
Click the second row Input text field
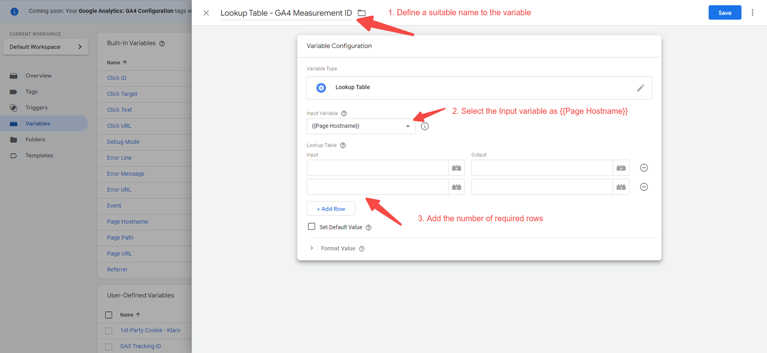tap(378, 187)
